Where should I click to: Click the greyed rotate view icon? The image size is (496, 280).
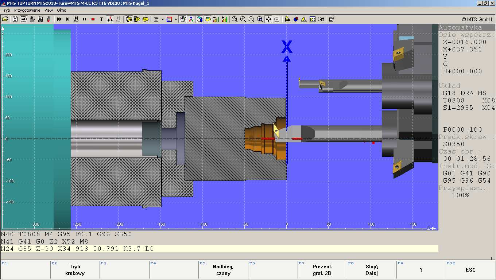[x=277, y=19]
